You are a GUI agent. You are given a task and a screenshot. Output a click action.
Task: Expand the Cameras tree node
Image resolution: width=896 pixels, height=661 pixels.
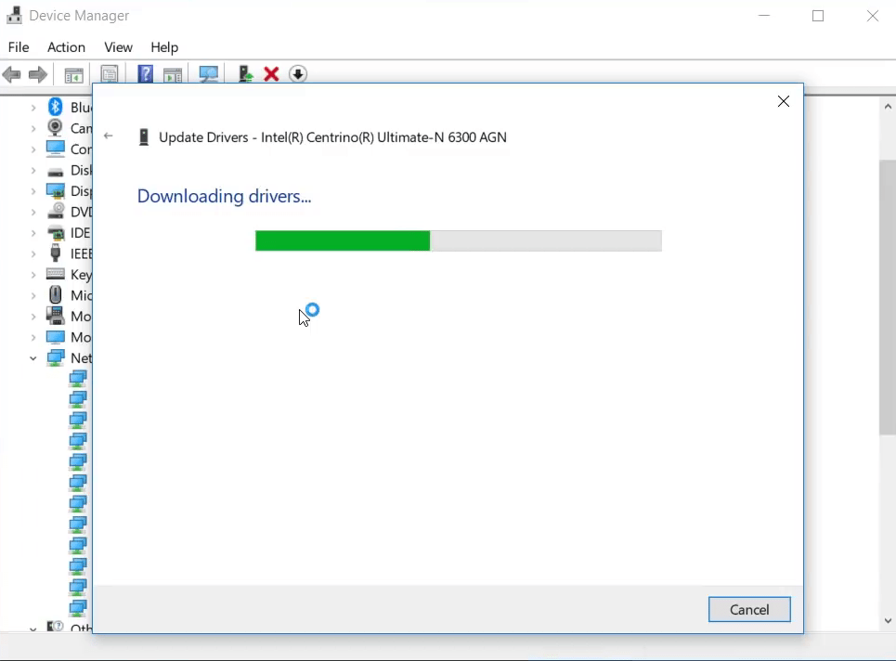pyautogui.click(x=33, y=128)
